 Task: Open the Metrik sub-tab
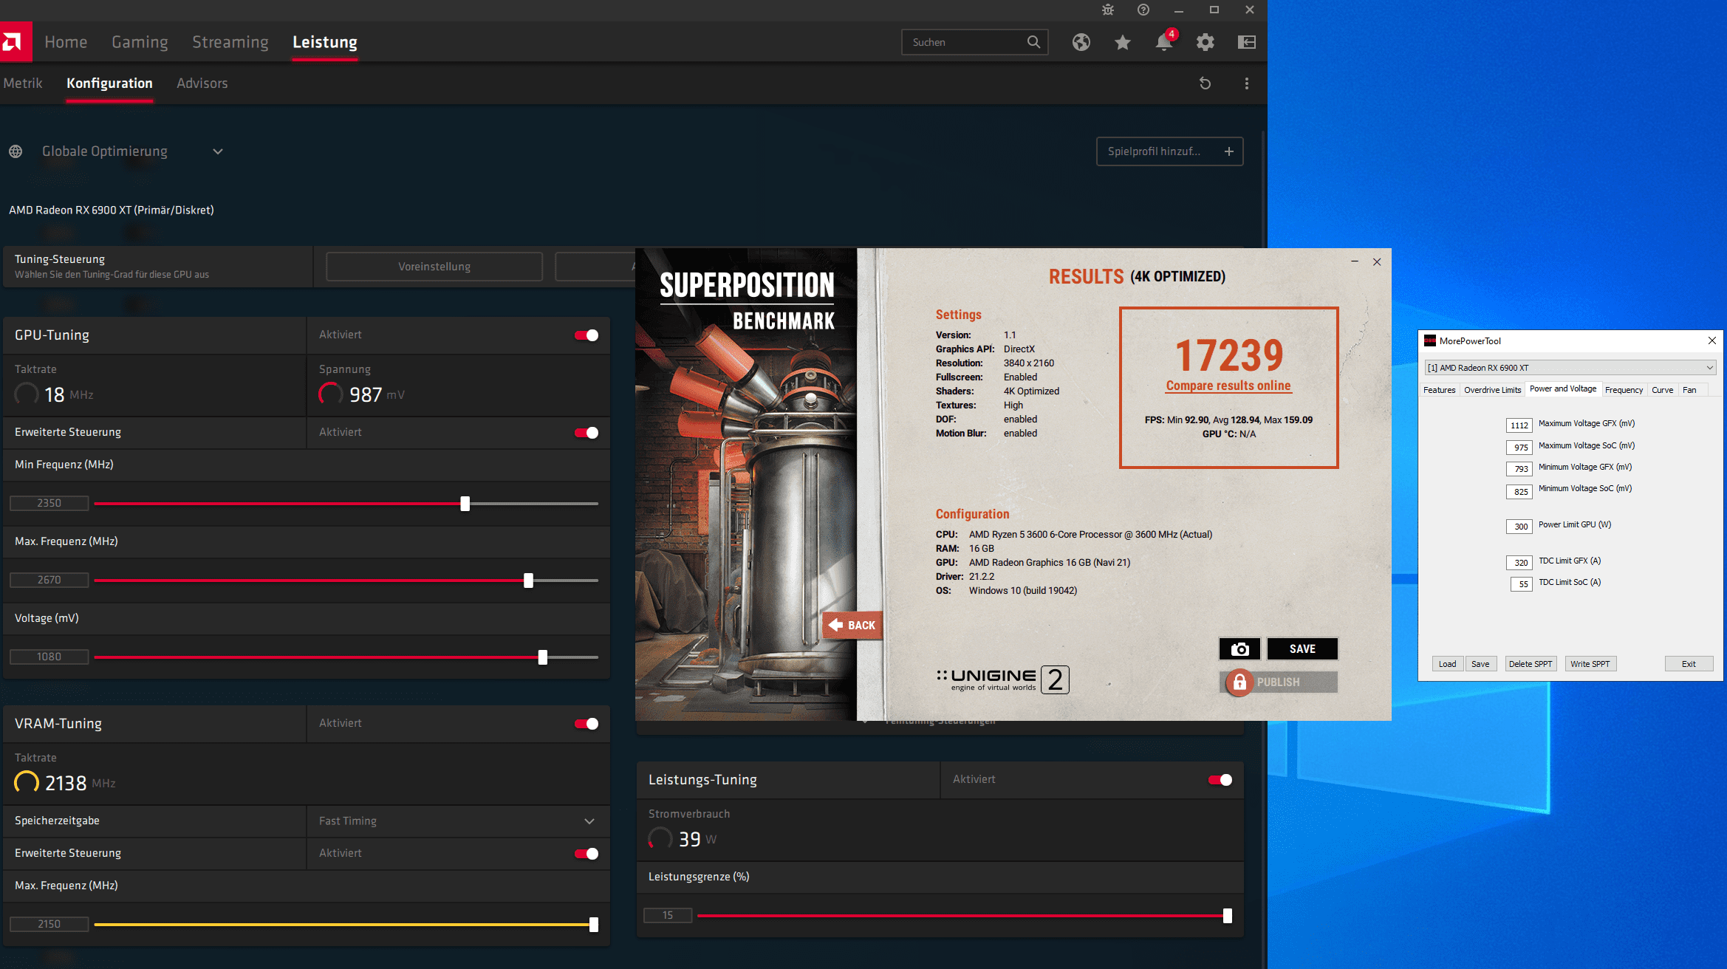(23, 83)
